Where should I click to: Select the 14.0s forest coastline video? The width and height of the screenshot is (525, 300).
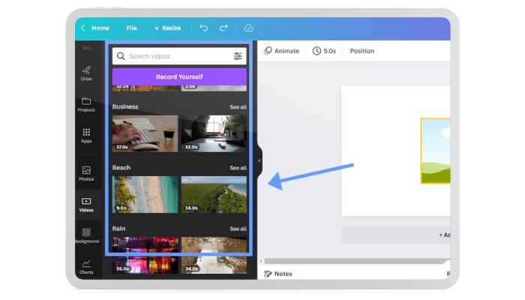[214, 194]
